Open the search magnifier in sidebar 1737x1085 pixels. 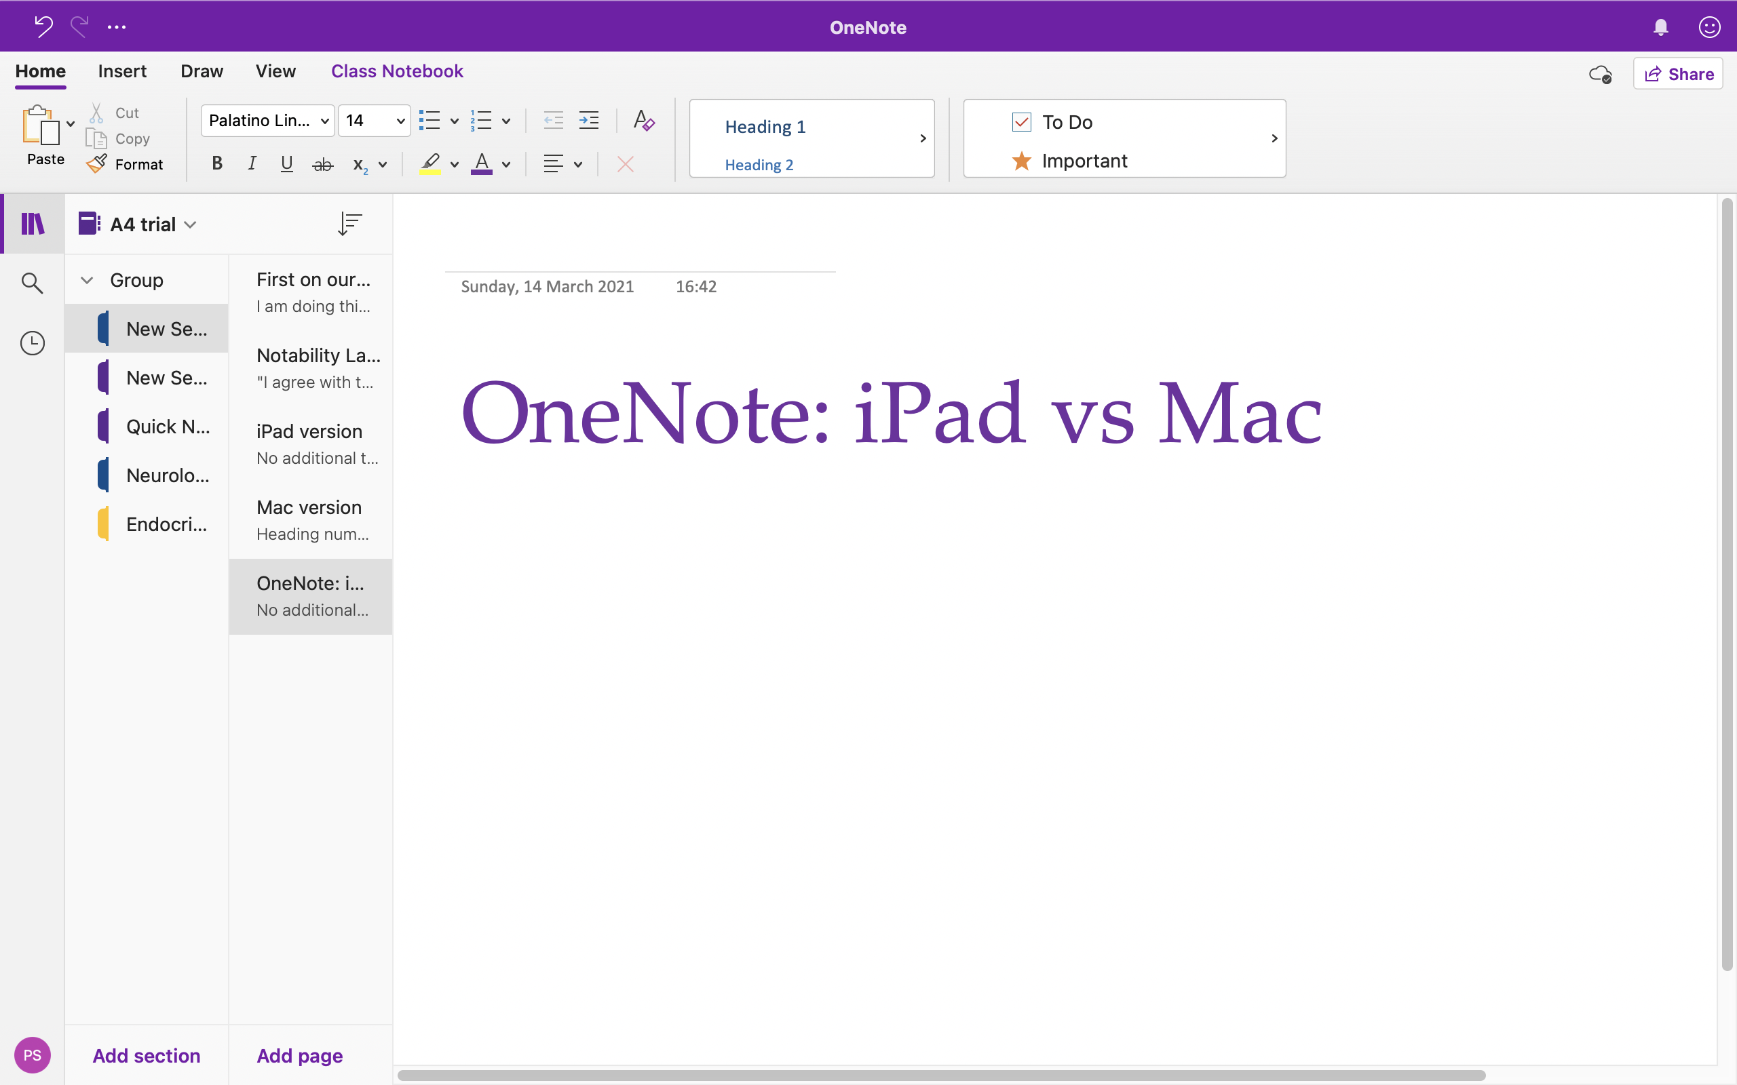tap(33, 283)
